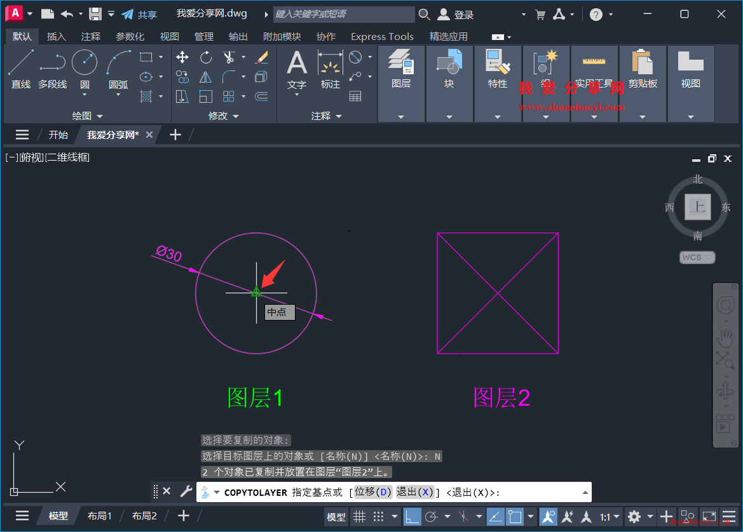The width and height of the screenshot is (743, 532).
Task: Toggle auto-add annotation scales in status bar
Action: [567, 516]
